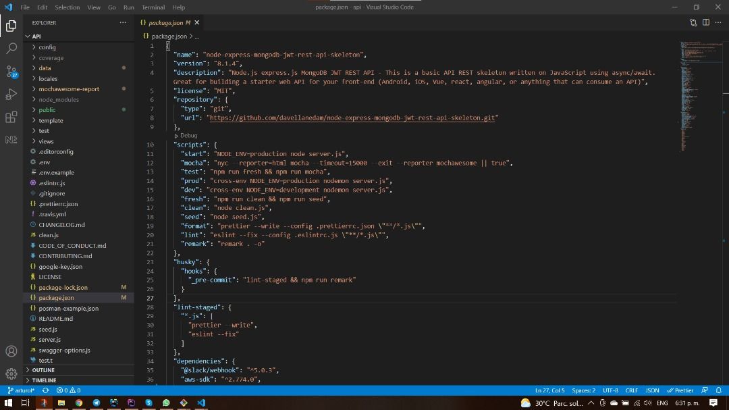729x410 pixels.
Task: Expand the mochawesome-report folder
Action: [x=79, y=89]
